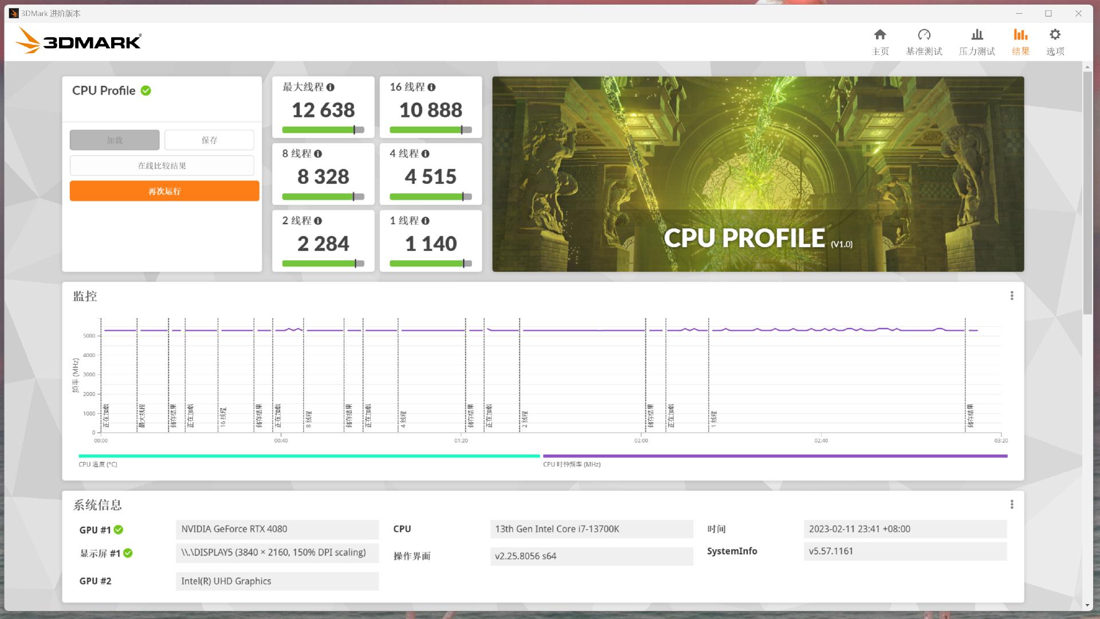
Task: Click info icon next to 16 线程
Action: click(431, 87)
